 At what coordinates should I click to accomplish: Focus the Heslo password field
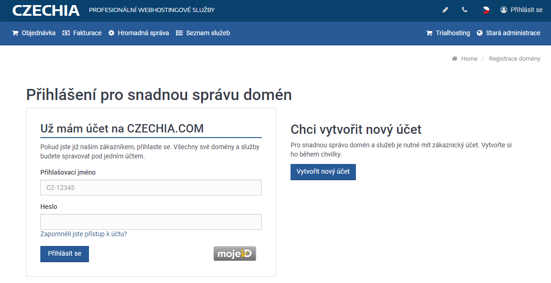[151, 222]
